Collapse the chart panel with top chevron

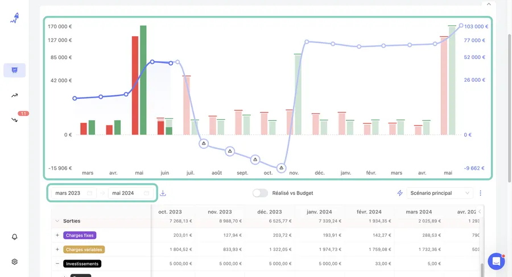coord(489,4)
